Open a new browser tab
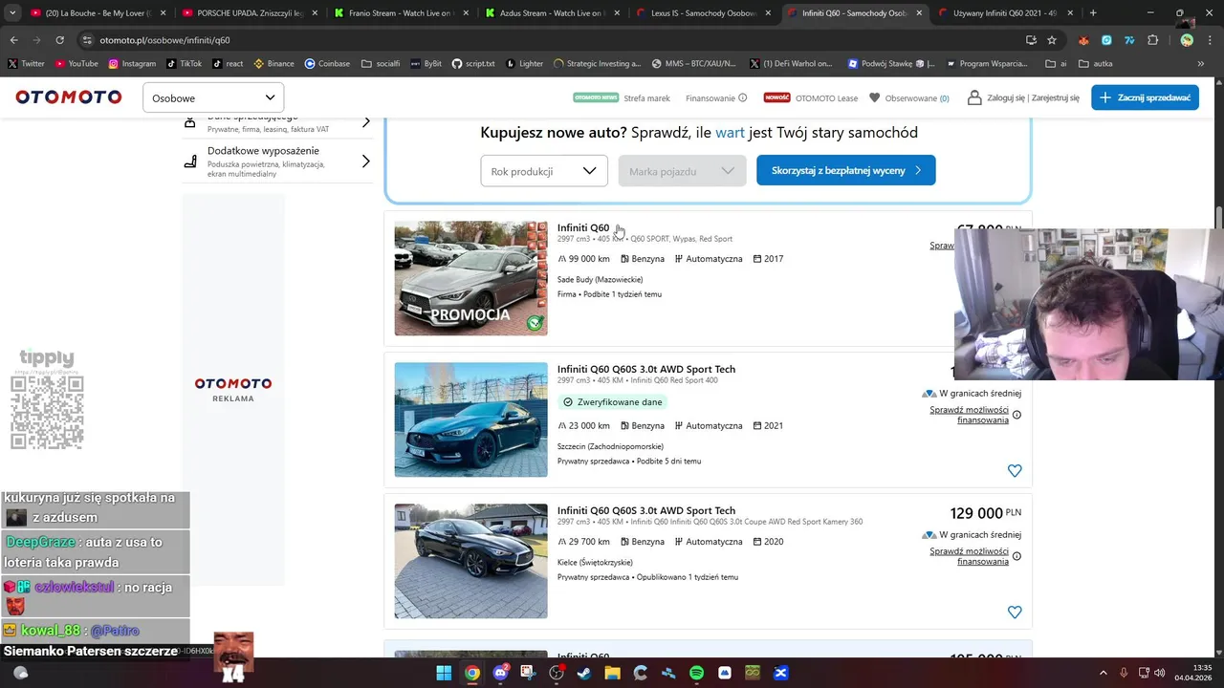The image size is (1224, 688). (1093, 13)
